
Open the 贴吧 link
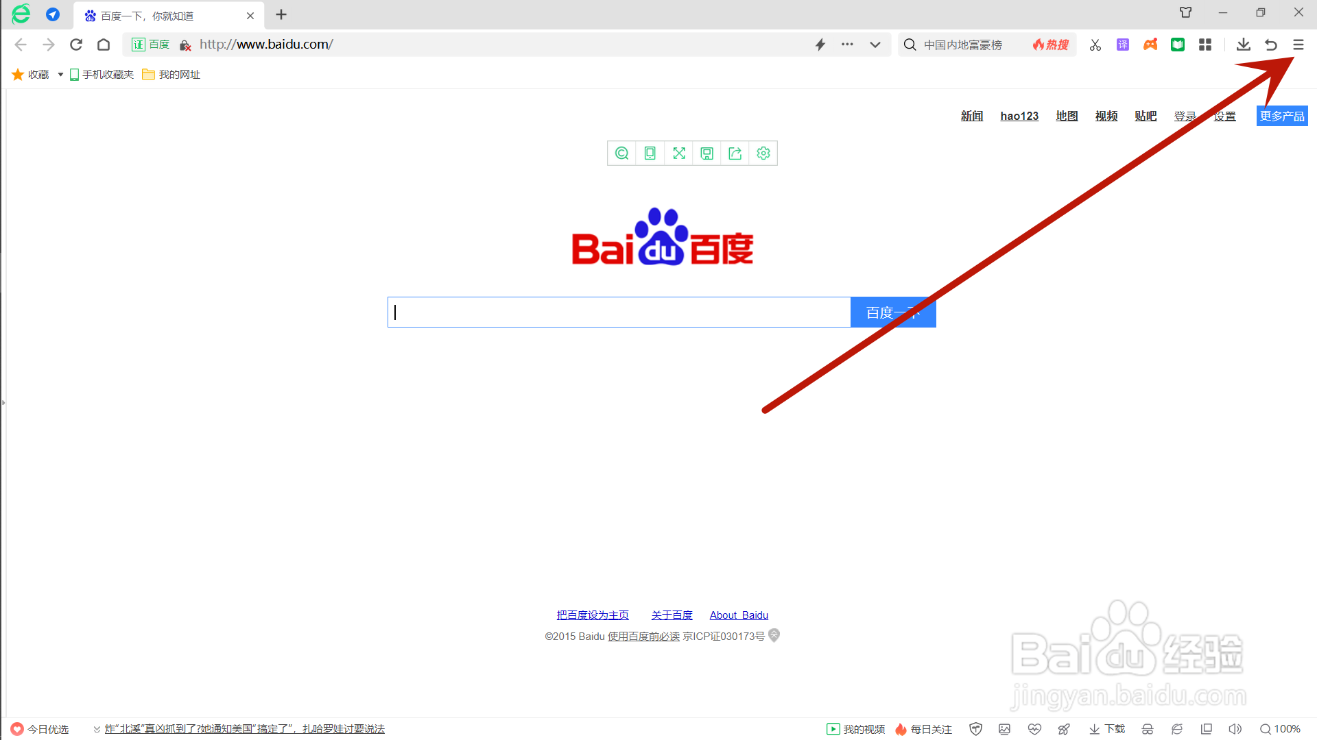pyautogui.click(x=1146, y=116)
